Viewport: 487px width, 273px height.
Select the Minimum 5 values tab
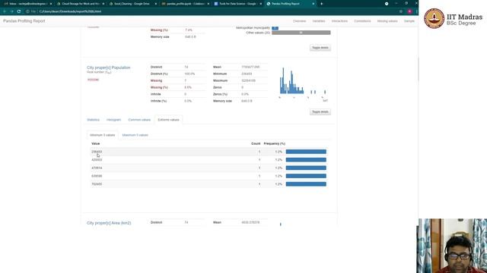(x=102, y=135)
